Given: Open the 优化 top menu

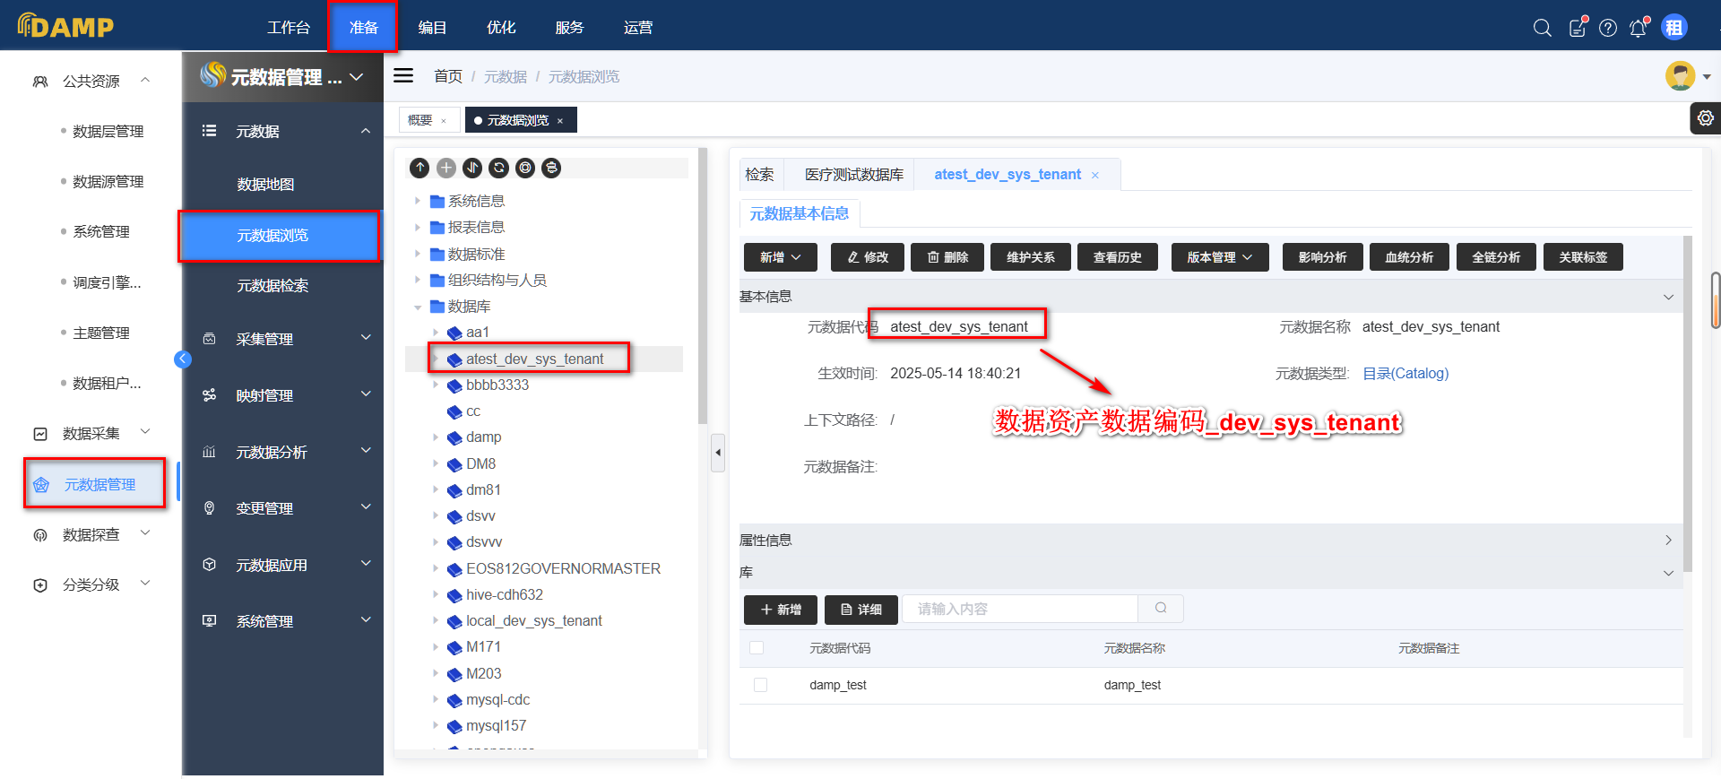Looking at the screenshot, I should (x=501, y=28).
